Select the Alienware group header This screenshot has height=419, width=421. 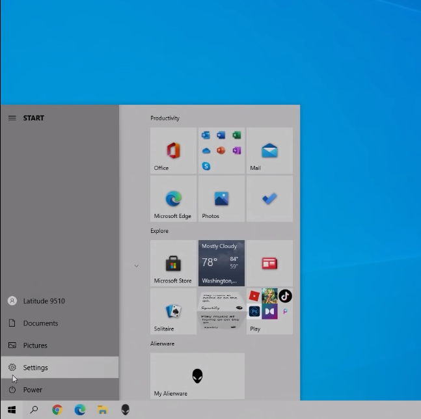click(x=163, y=344)
